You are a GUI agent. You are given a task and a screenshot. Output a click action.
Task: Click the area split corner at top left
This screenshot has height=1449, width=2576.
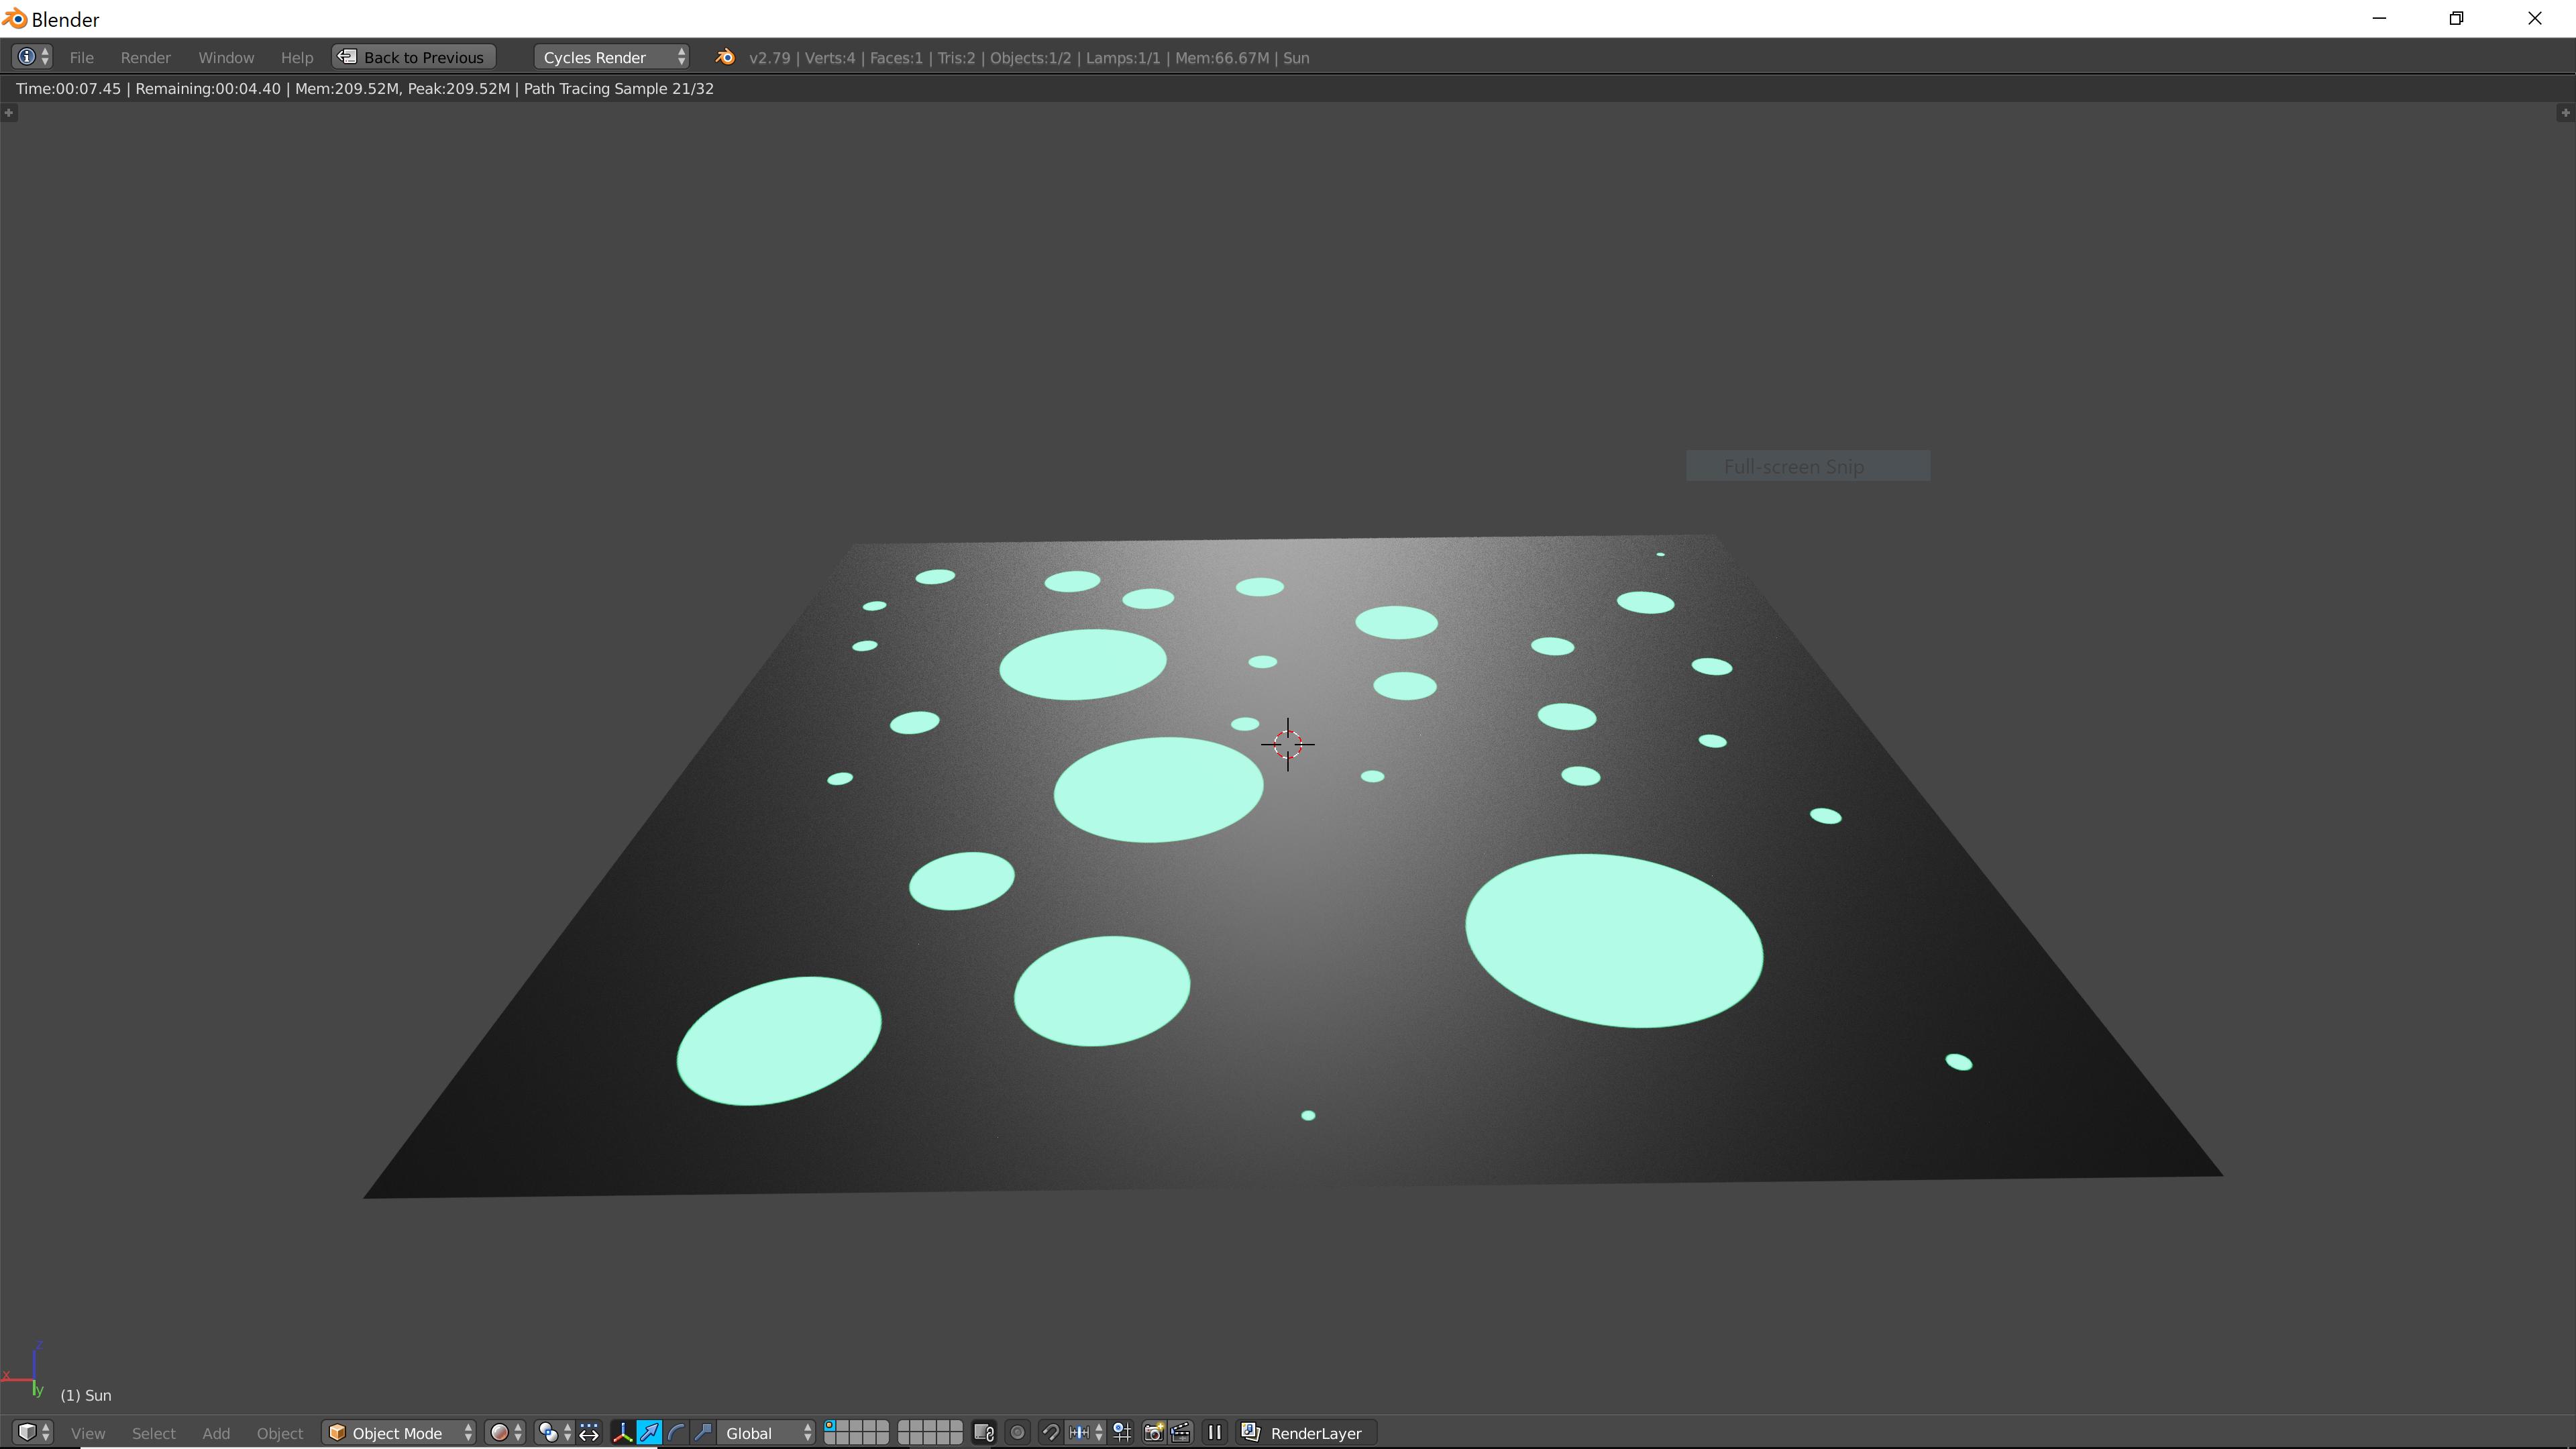coord(9,112)
